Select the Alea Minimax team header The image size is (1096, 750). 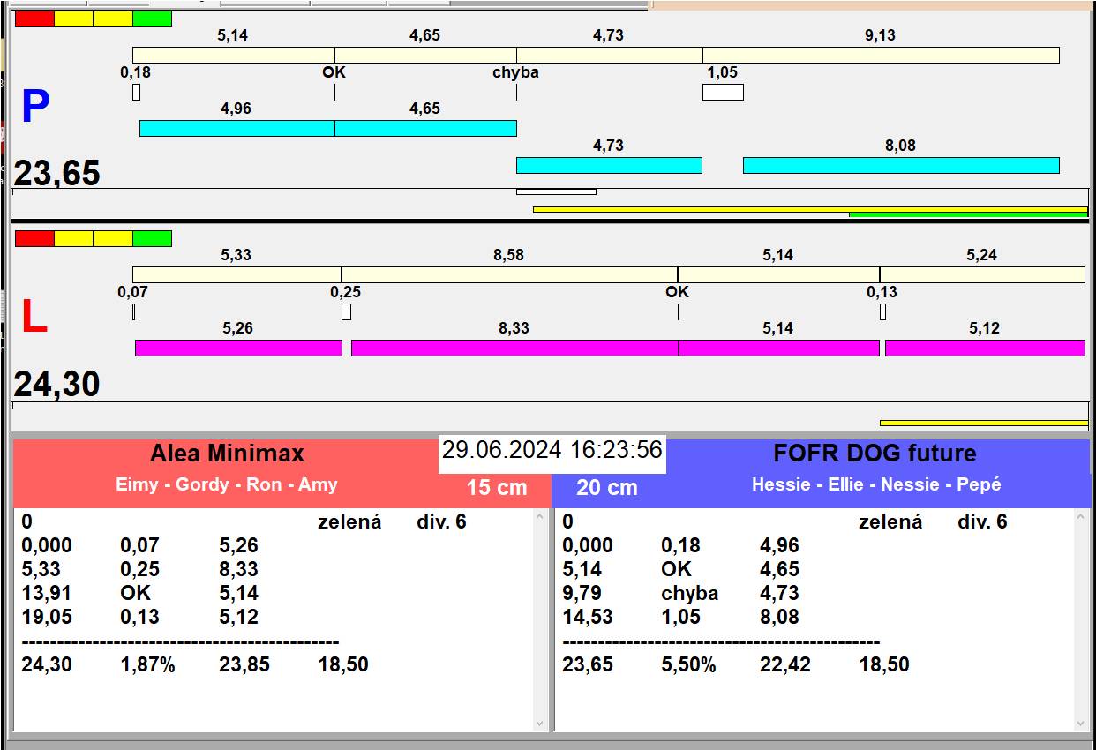point(227,454)
